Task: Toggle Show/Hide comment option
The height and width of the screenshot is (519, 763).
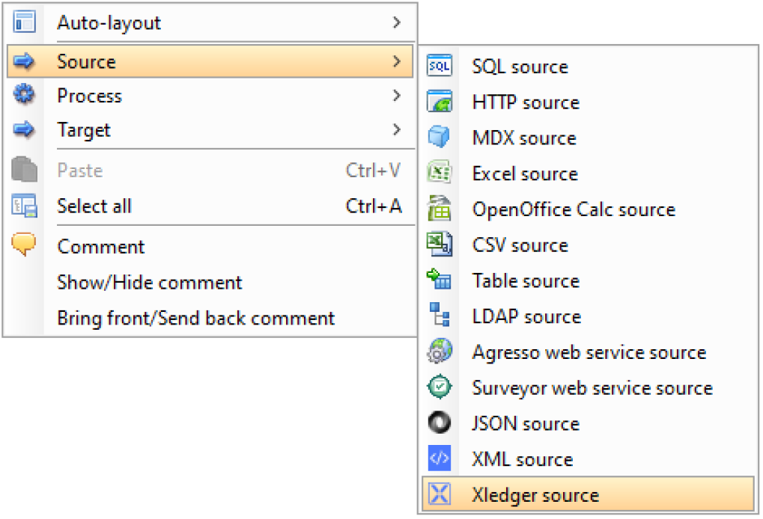Action: (150, 283)
